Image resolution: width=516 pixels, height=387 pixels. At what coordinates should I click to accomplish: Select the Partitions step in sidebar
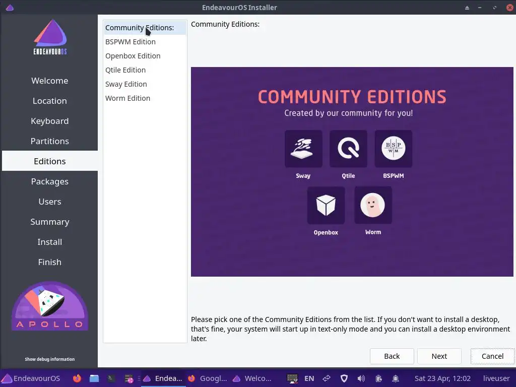[50, 141]
